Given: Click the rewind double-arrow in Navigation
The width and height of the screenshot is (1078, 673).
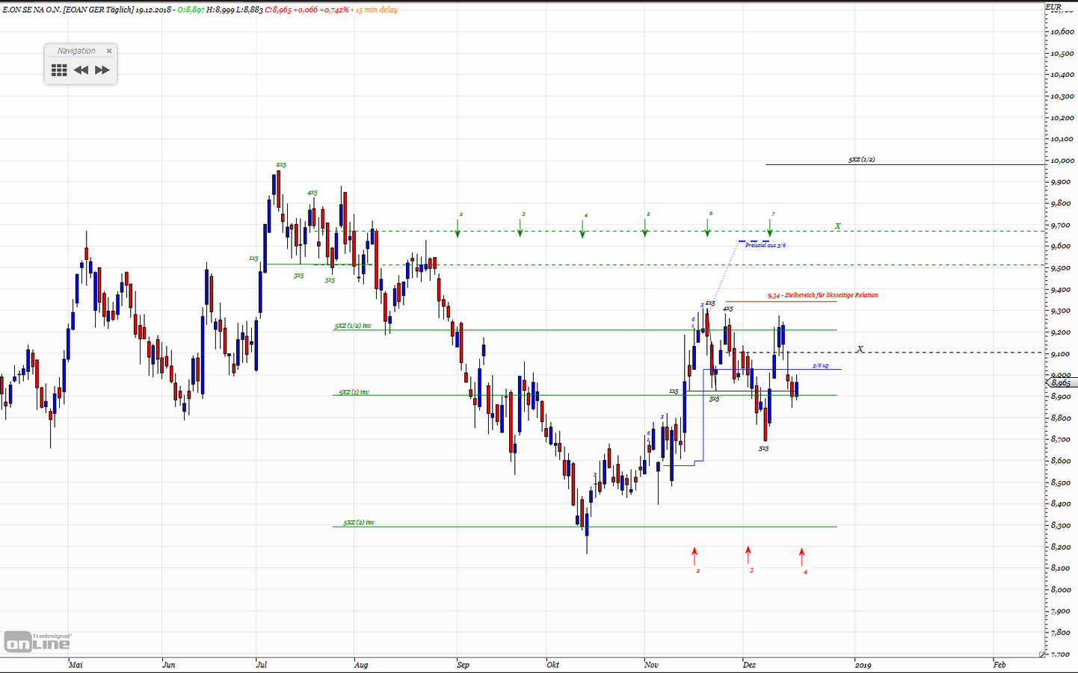Looking at the screenshot, I should pyautogui.click(x=81, y=70).
